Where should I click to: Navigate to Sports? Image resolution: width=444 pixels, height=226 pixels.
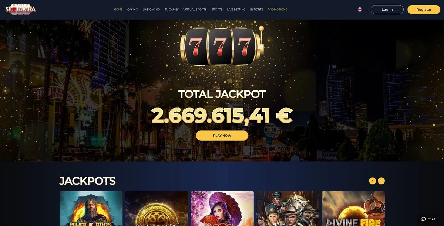click(x=217, y=10)
